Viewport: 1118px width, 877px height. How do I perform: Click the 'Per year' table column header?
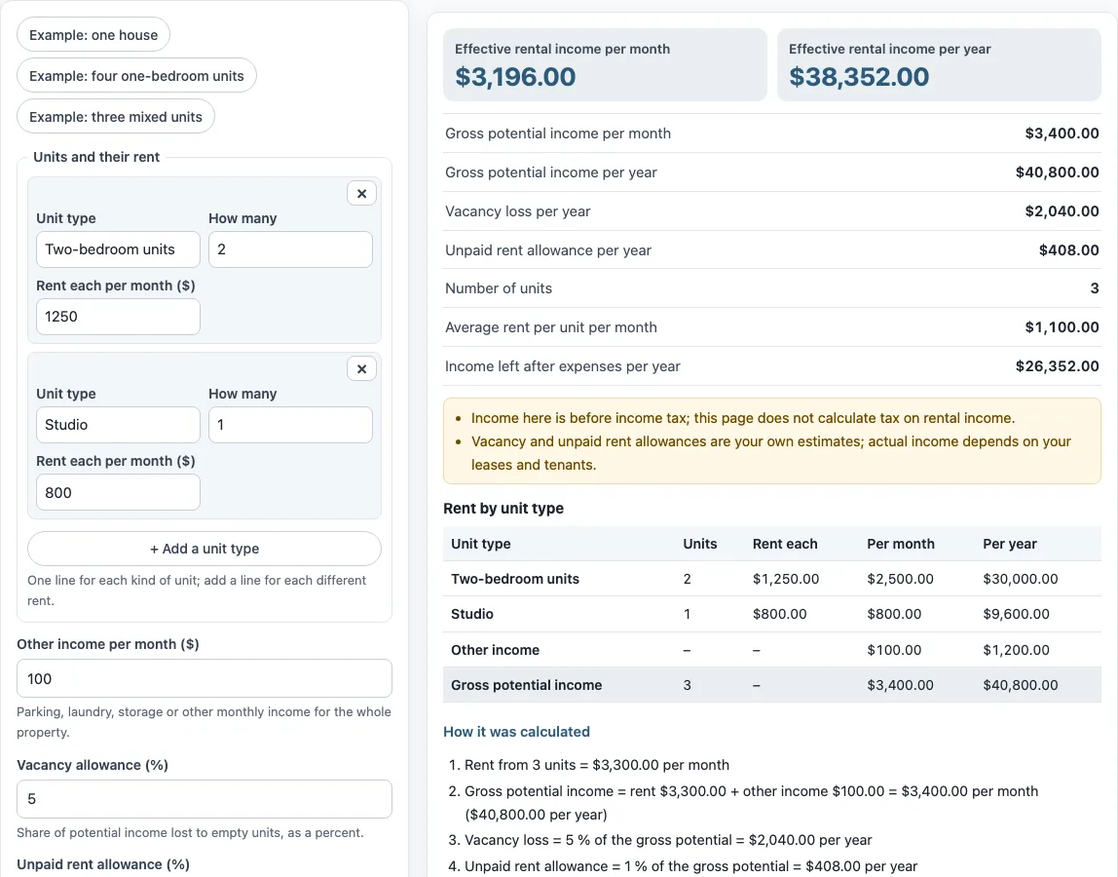pos(1010,544)
